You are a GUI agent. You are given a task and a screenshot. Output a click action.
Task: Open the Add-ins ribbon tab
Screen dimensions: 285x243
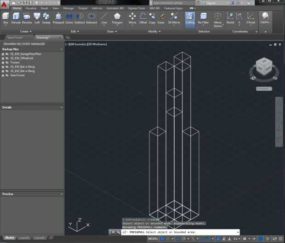click(x=97, y=8)
